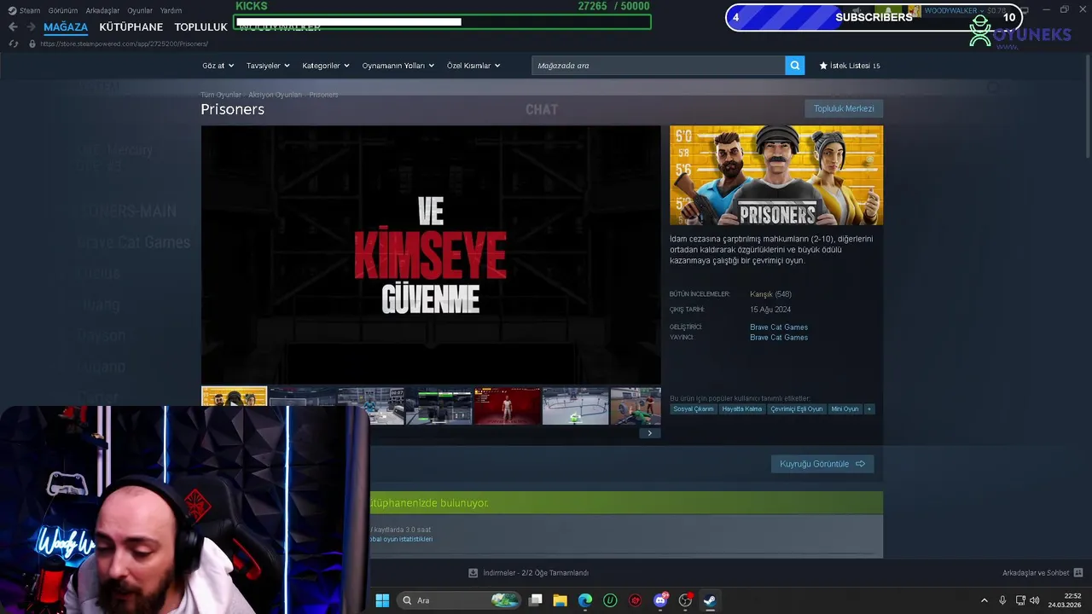Click the Prisoners header capsule image

click(x=776, y=176)
